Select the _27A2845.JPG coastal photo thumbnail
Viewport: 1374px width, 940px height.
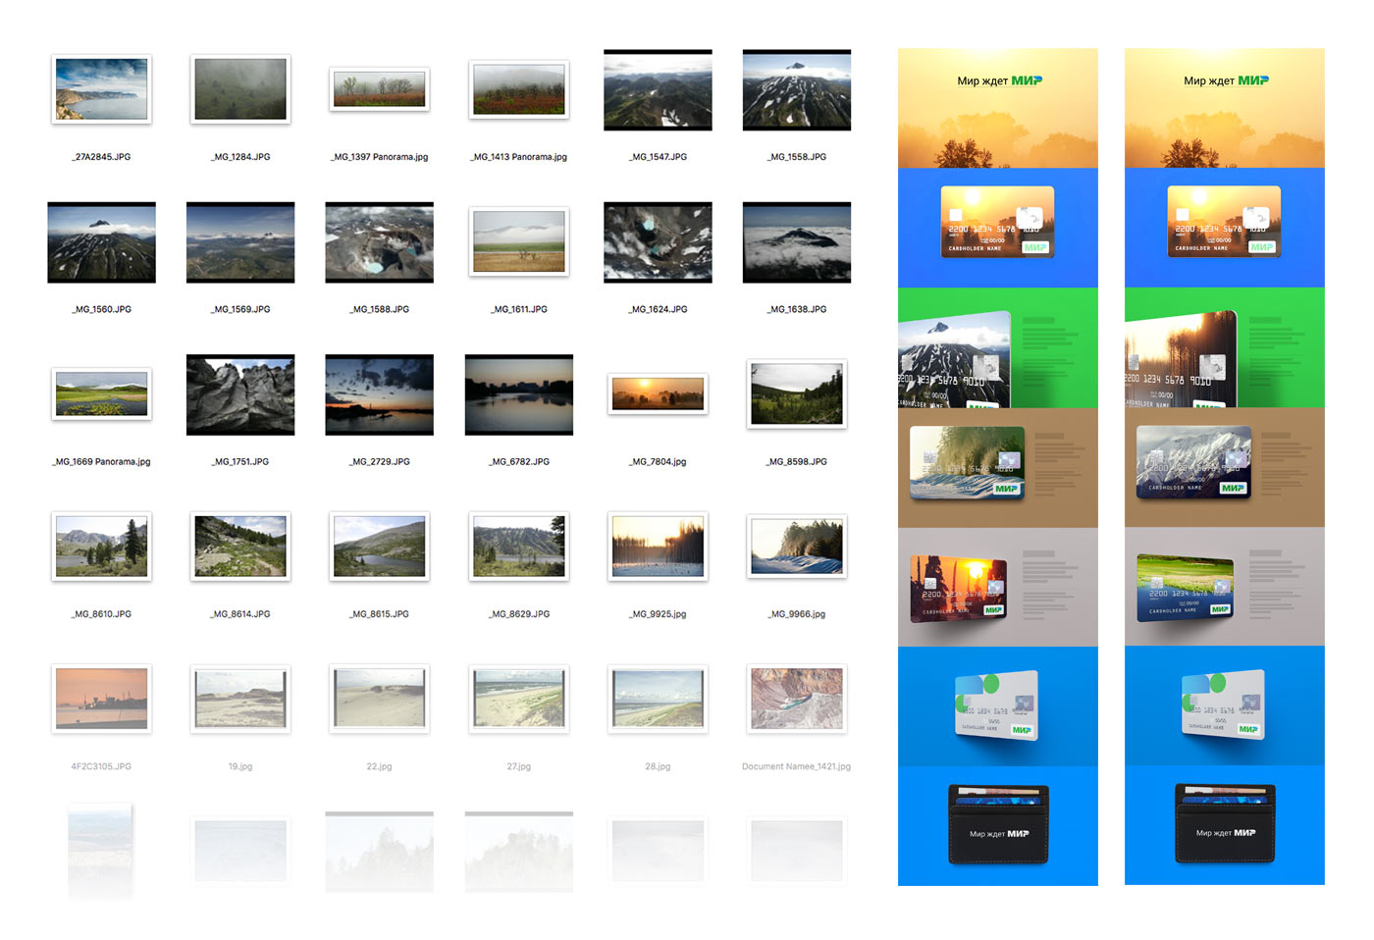(101, 89)
